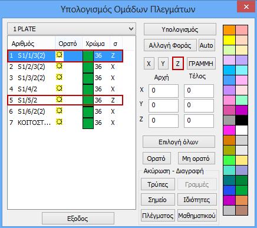Open the 1 PLATE dropdown
This screenshot has height=228, width=257.
pyautogui.click(x=71, y=29)
